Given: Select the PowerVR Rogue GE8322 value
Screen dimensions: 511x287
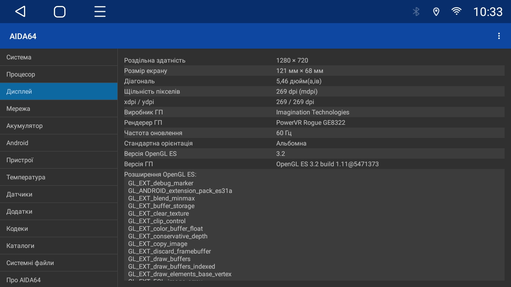Looking at the screenshot, I should point(311,123).
